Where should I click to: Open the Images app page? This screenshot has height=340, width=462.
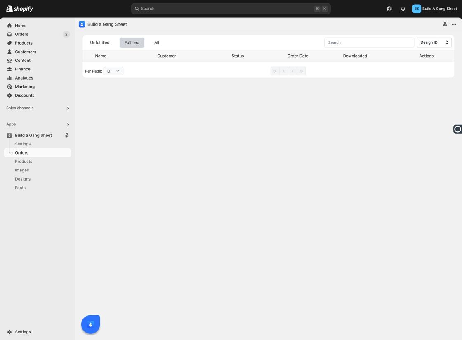pyautogui.click(x=22, y=170)
